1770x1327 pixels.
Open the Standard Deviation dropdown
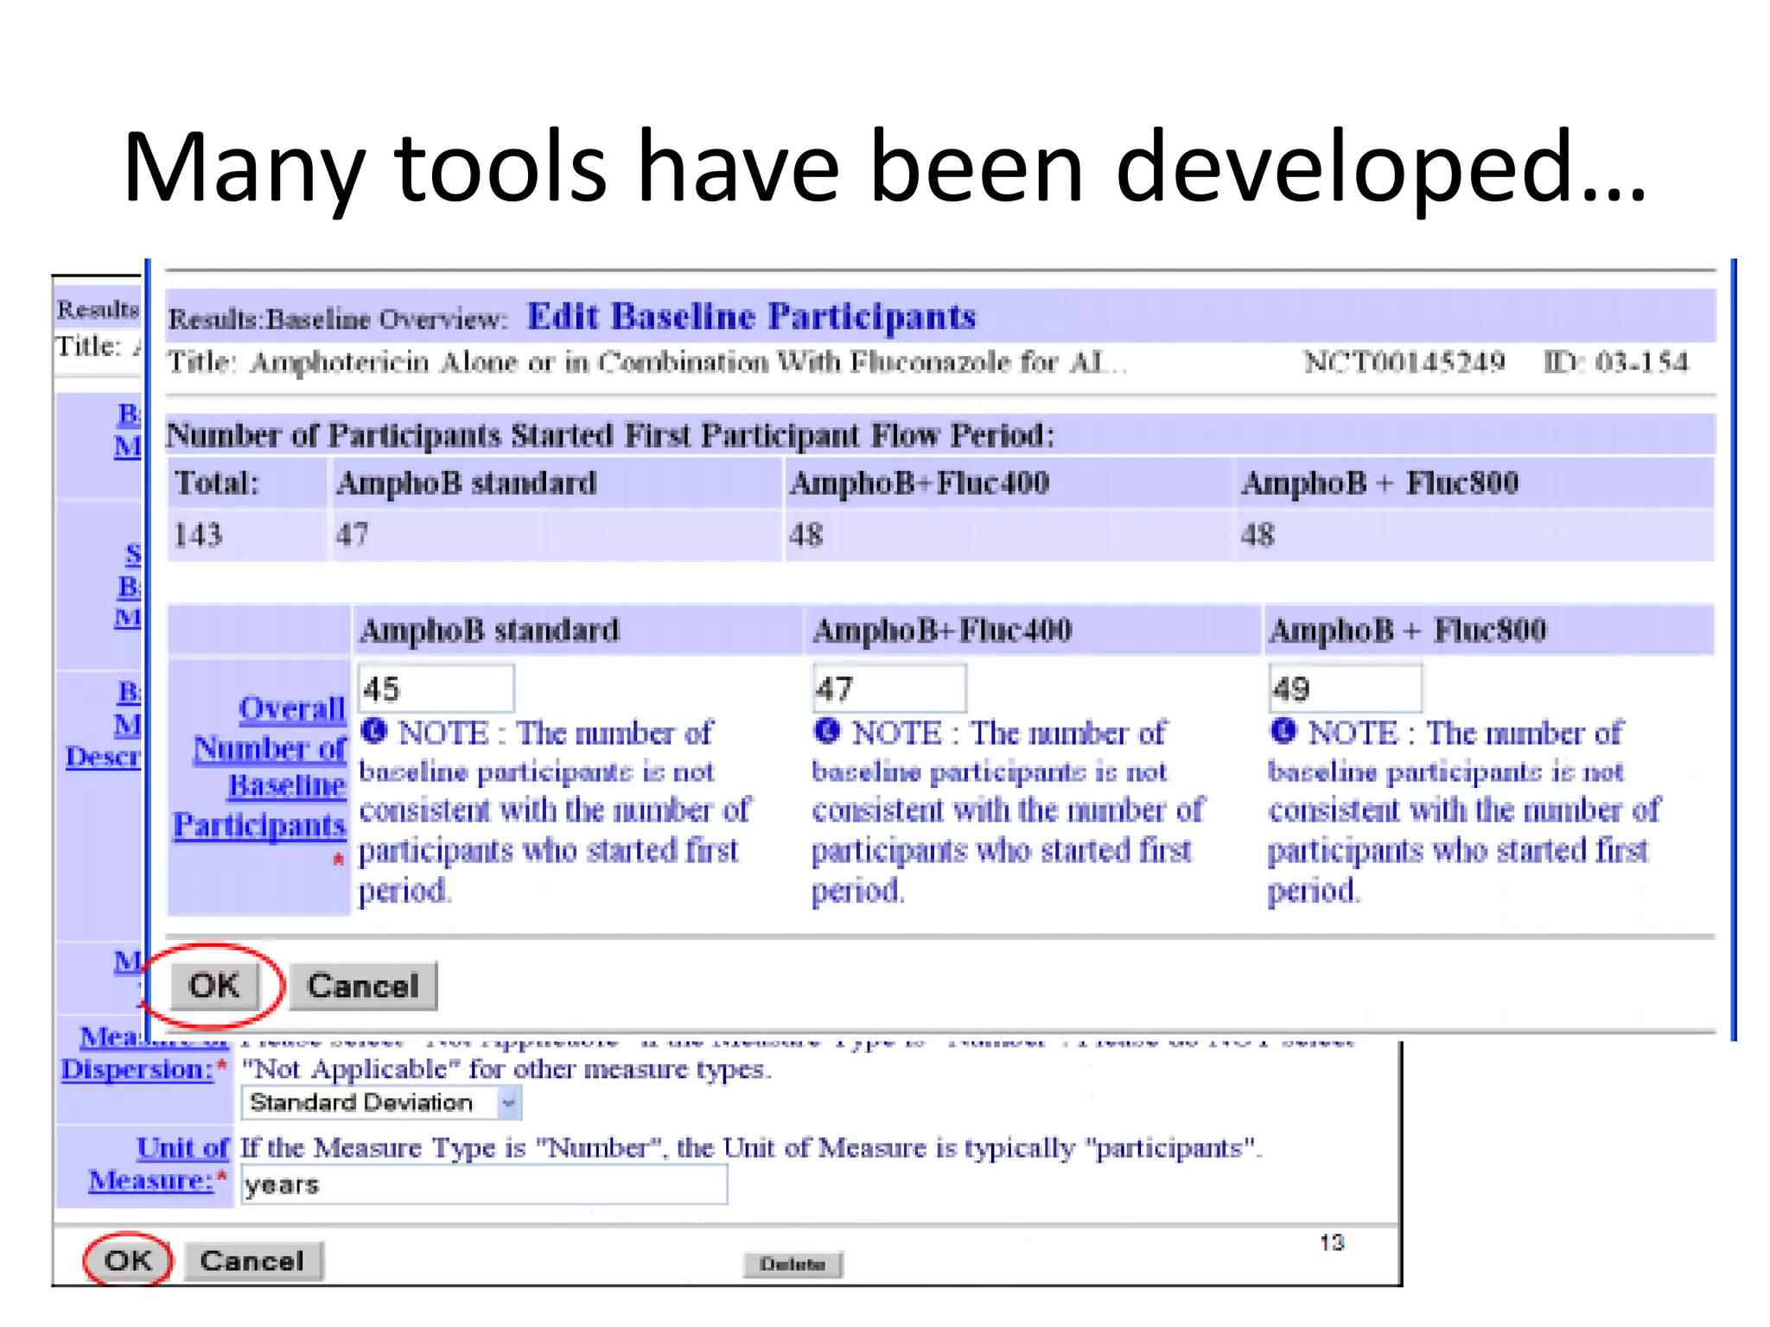click(381, 1102)
